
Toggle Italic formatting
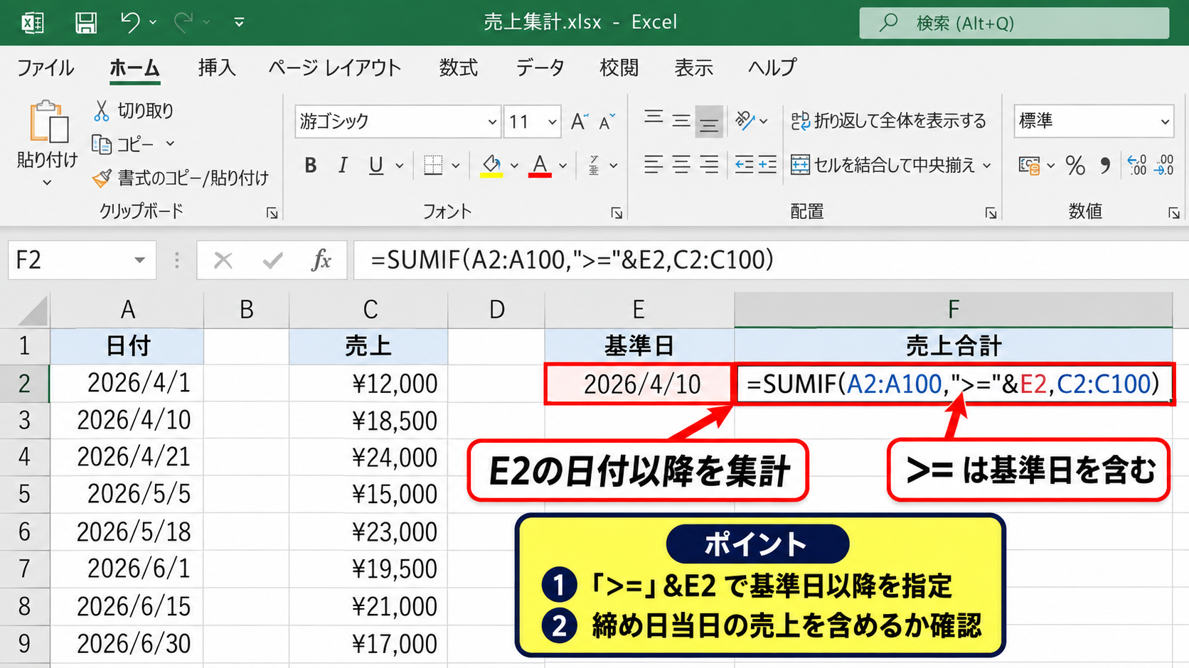pos(343,166)
